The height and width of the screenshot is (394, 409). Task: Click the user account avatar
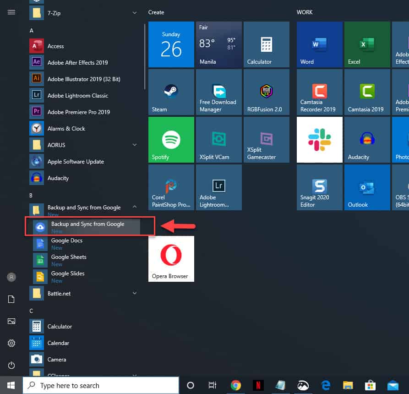coord(11,277)
